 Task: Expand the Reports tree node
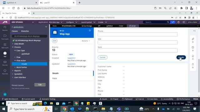tap(13, 71)
